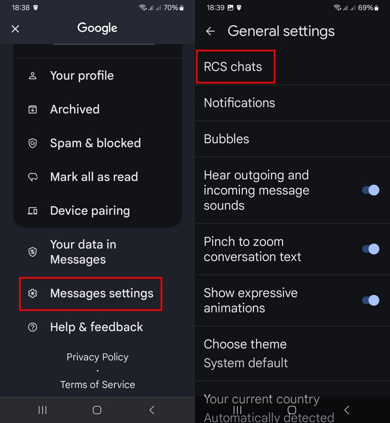Viewport: 390px width, 423px height.
Task: Tap the left screen Home navigation button
Action: tap(97, 410)
